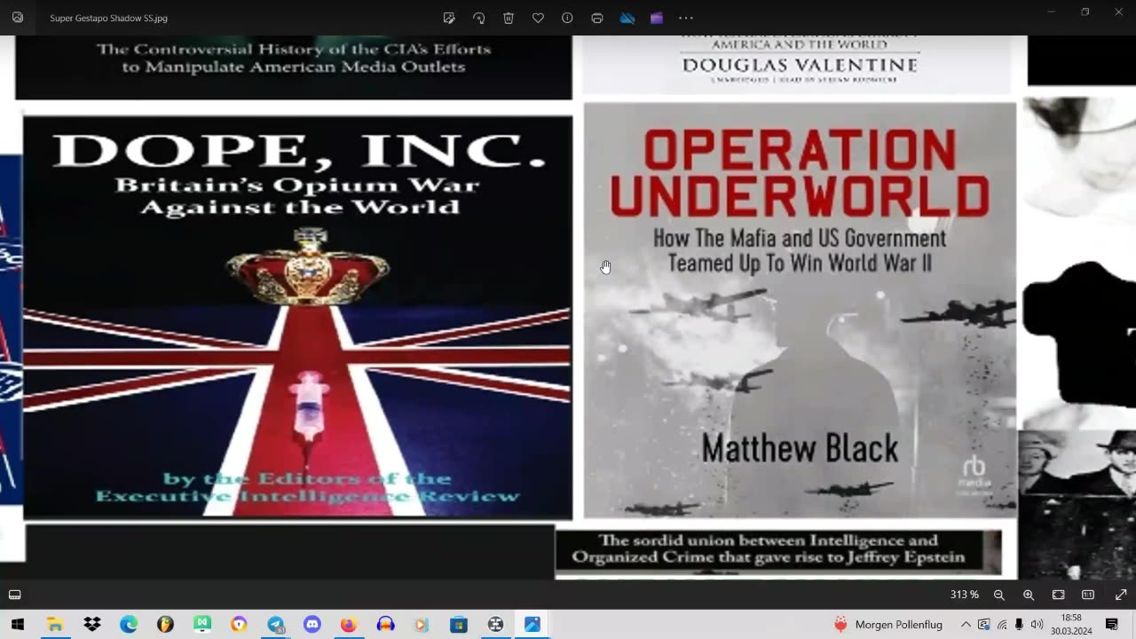Open Microsoft Store from taskbar
The width and height of the screenshot is (1136, 639).
click(x=459, y=625)
